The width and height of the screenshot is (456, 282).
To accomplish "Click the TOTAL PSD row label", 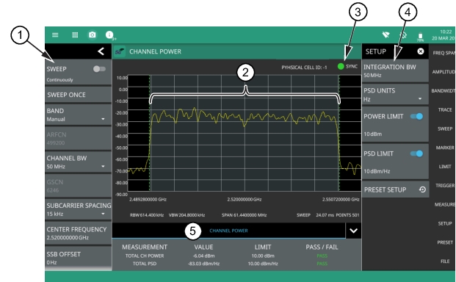I will coord(145,264).
